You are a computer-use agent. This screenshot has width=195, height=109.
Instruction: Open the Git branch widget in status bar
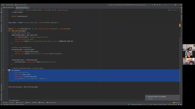click(x=173, y=104)
